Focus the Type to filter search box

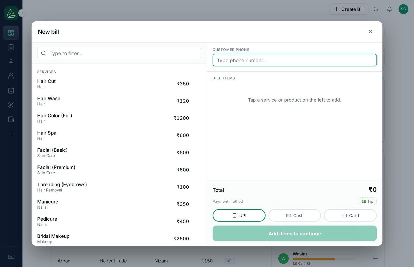[119, 53]
